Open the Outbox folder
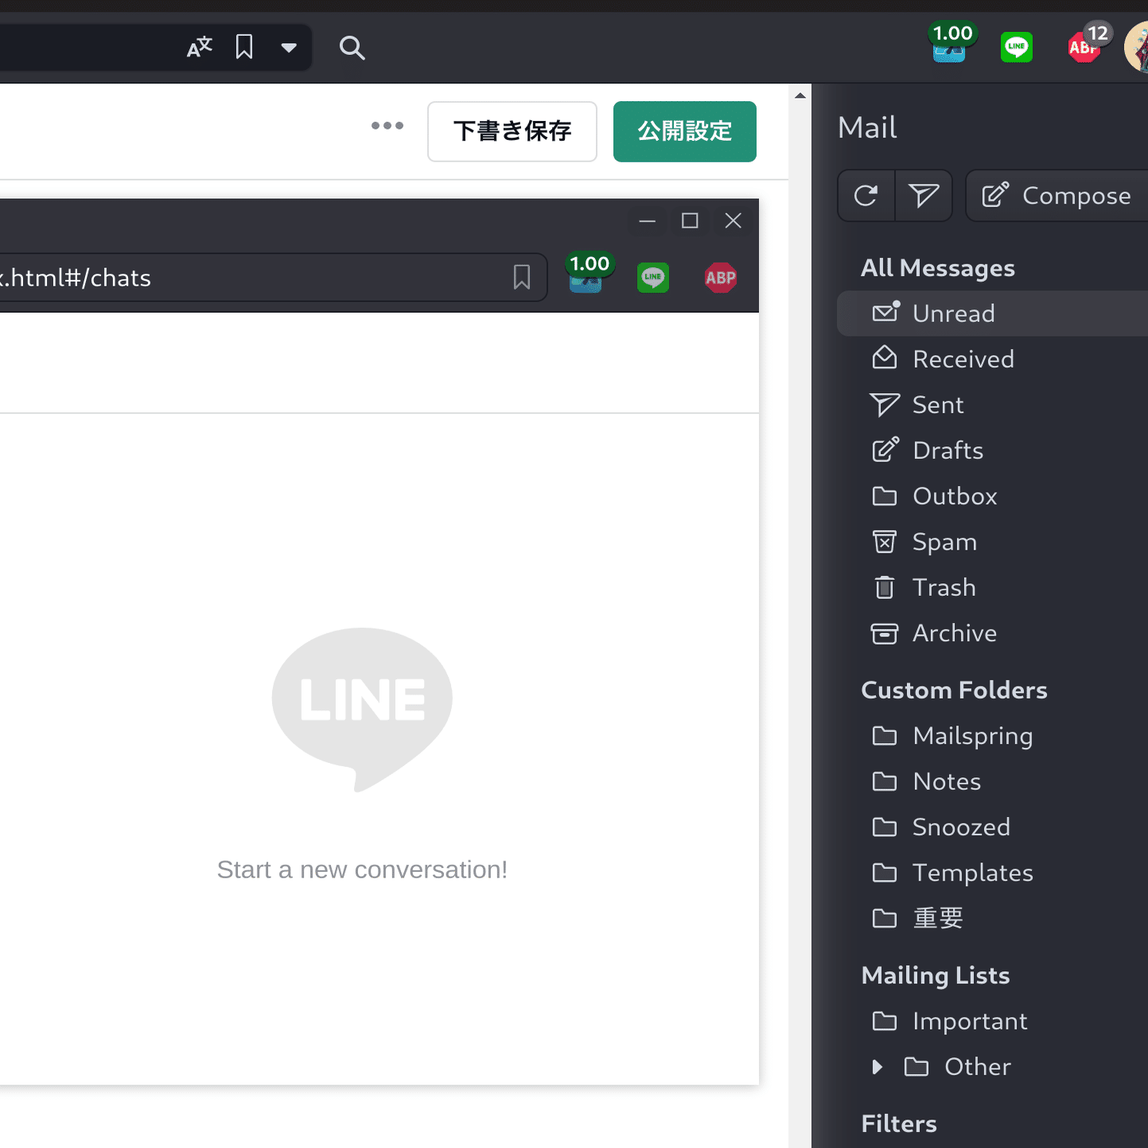This screenshot has width=1148, height=1148. [x=992, y=496]
